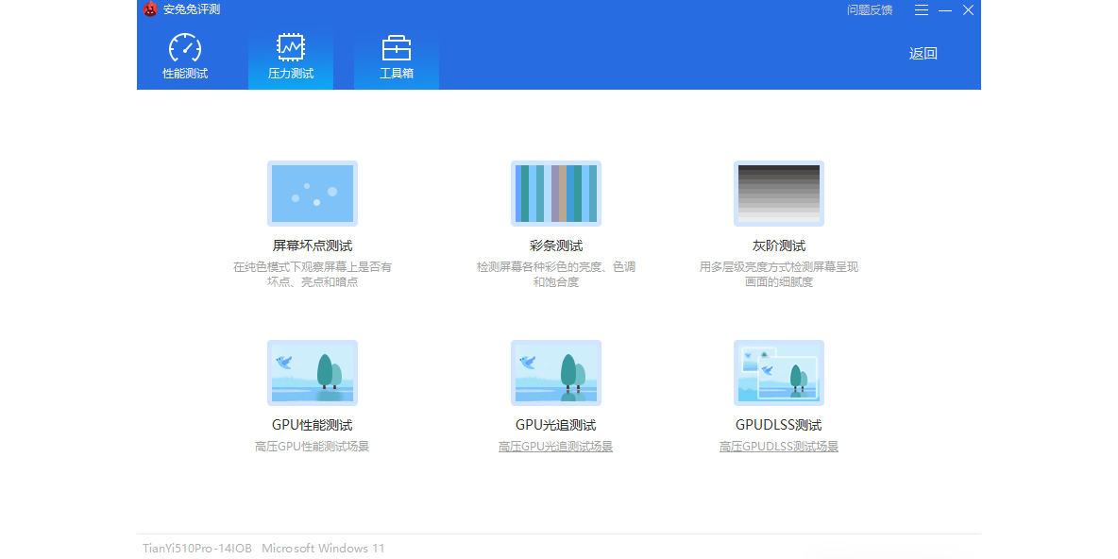Screen dimensions: 1118x559
Task: Launch the 彩条测试 color bars icon
Action: click(x=555, y=194)
